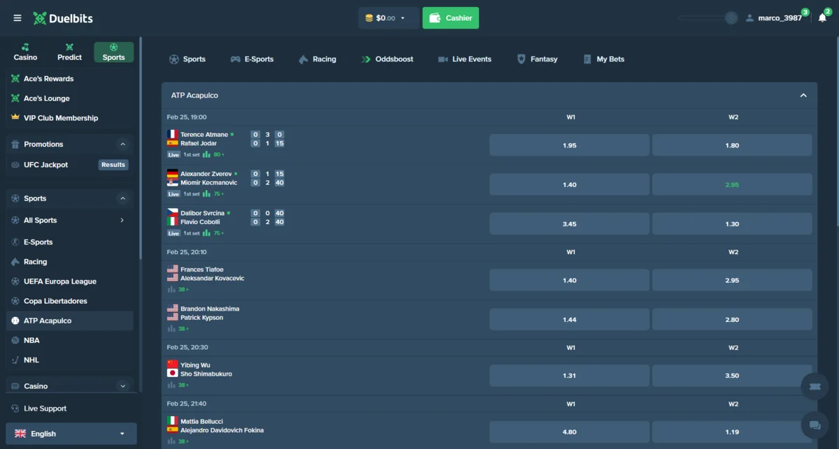The width and height of the screenshot is (839, 449).
Task: Click the Duelbits logo
Action: point(63,18)
